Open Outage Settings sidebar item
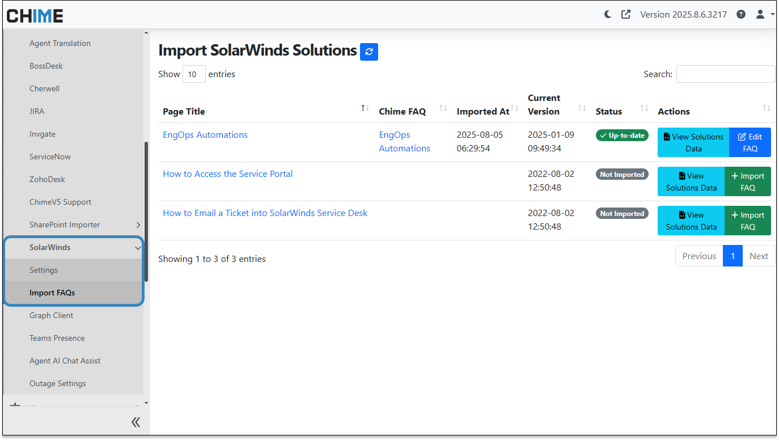 coord(57,383)
